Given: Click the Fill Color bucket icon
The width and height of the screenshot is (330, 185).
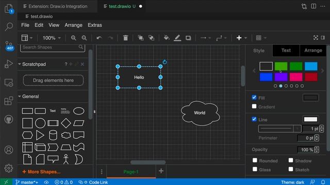Looking at the screenshot, I should [x=167, y=38].
